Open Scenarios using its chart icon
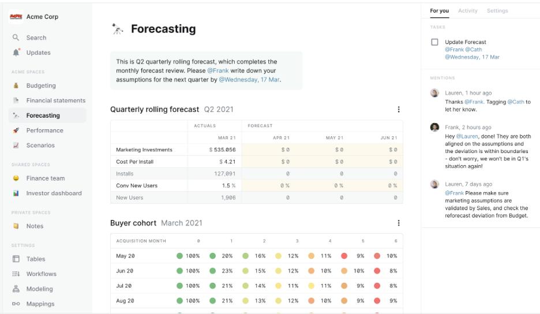 coord(16,145)
